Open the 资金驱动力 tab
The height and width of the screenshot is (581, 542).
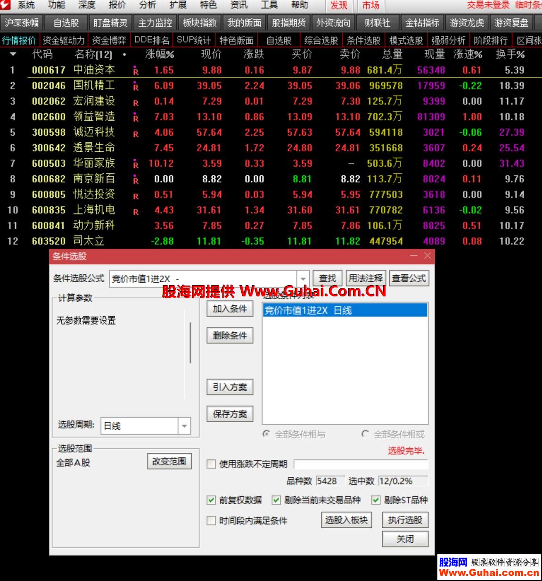pos(64,41)
